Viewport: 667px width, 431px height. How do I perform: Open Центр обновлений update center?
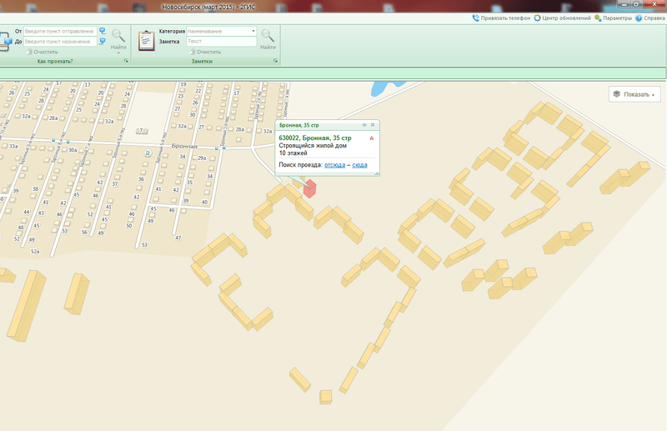tap(538, 18)
